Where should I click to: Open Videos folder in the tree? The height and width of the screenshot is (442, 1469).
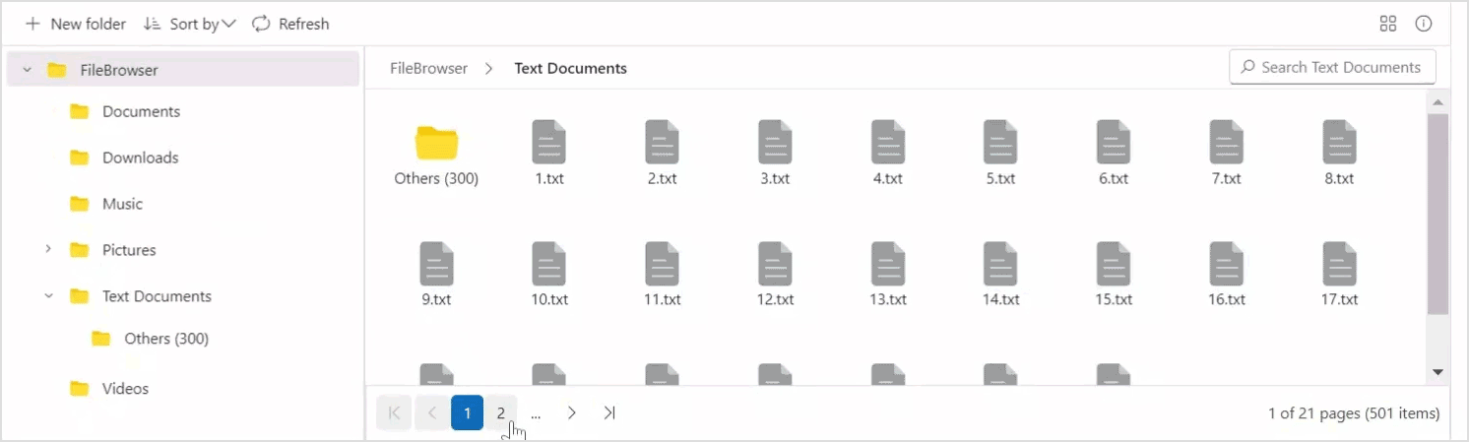(x=125, y=389)
